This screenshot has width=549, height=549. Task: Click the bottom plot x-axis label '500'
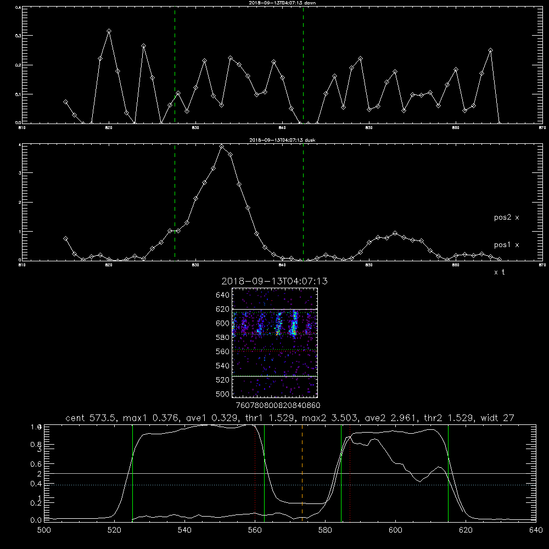44,530
